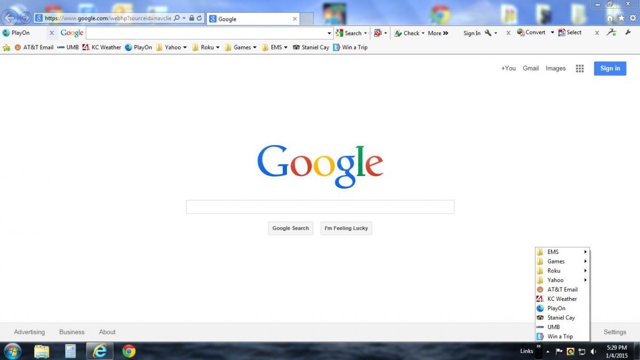
Task: Open UMB bookmark on the favorites bar
Action: click(x=68, y=47)
